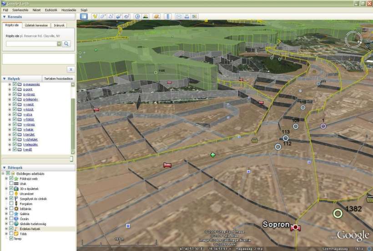373x251 pixels.
Task: Open the Nézet menu
Action: (36, 10)
